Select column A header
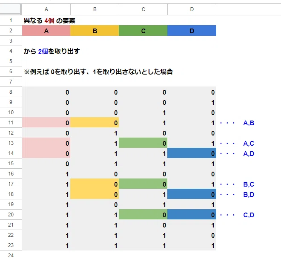 (46, 9)
